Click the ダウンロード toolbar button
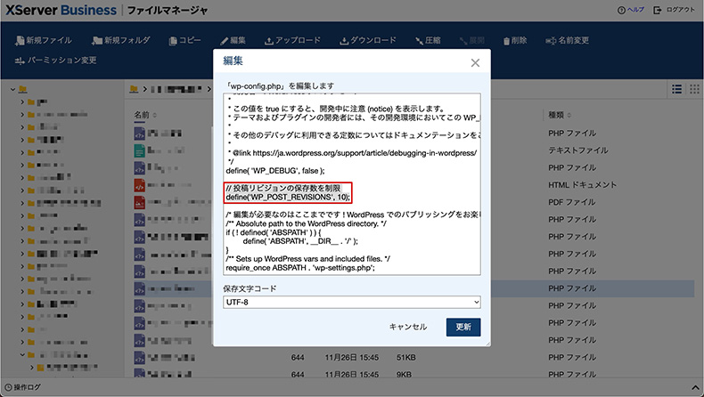The image size is (704, 397). point(368,40)
